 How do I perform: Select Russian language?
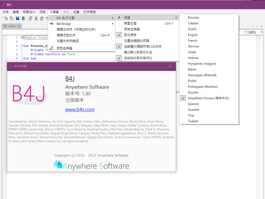(x=209, y=92)
